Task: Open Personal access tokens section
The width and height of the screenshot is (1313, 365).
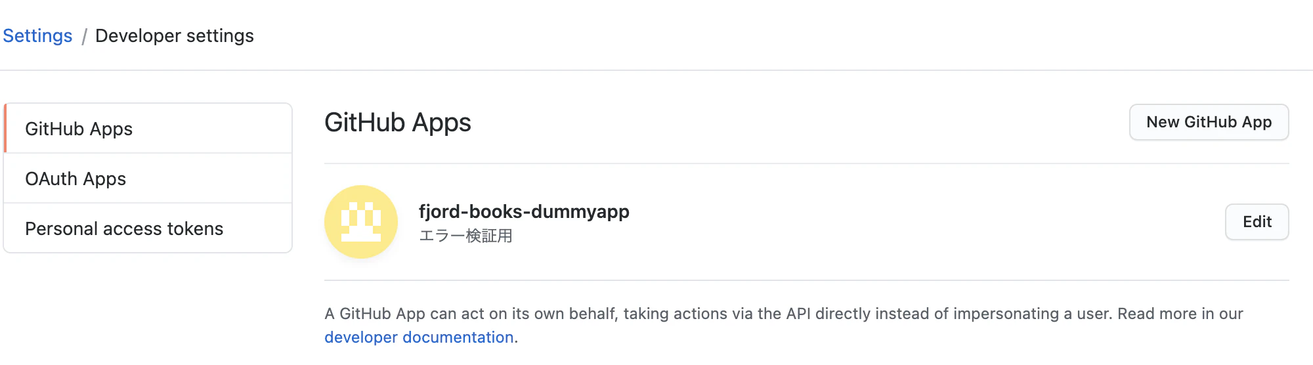Action: coord(148,228)
